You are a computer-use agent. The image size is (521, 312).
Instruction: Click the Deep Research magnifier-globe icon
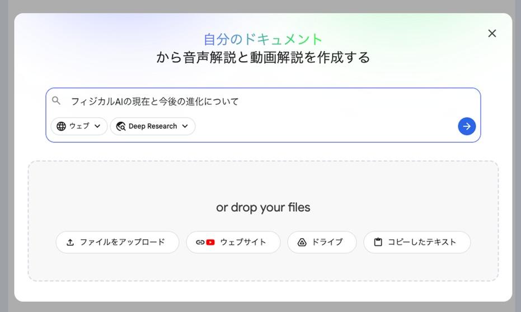[x=121, y=126]
